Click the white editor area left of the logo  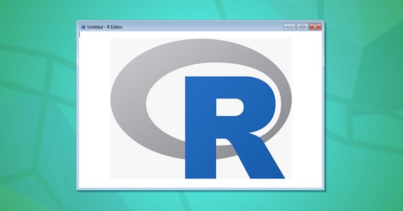click(94, 109)
